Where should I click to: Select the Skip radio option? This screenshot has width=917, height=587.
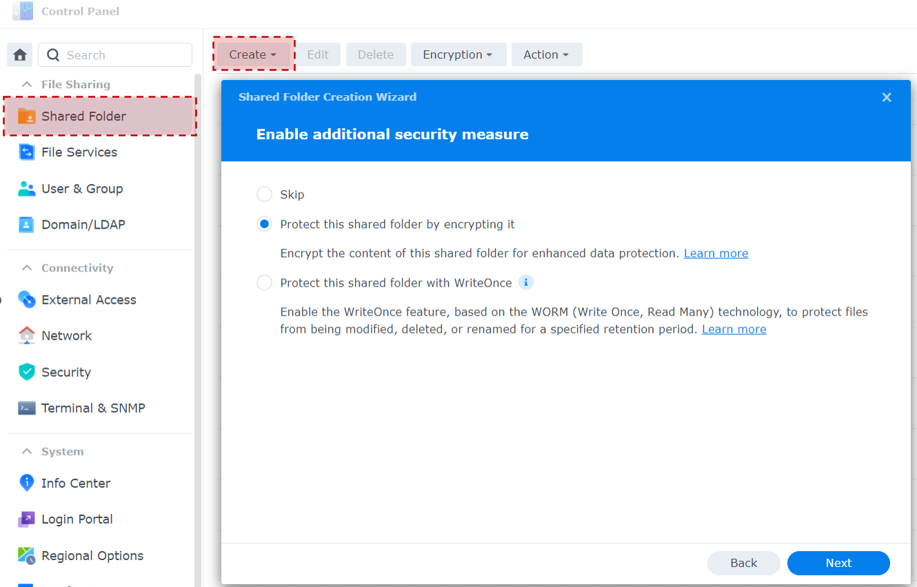tap(264, 195)
